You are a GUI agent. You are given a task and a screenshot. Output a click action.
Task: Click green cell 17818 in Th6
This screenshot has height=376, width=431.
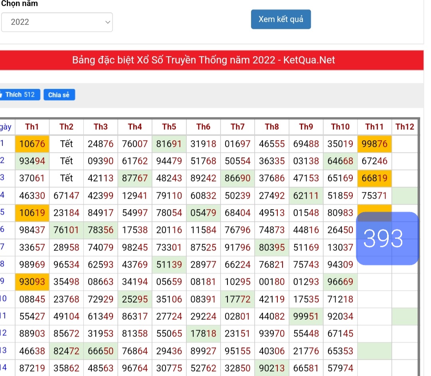click(x=203, y=333)
